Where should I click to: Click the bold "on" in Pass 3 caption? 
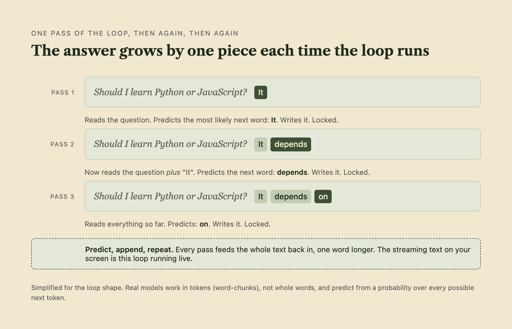[x=204, y=224]
